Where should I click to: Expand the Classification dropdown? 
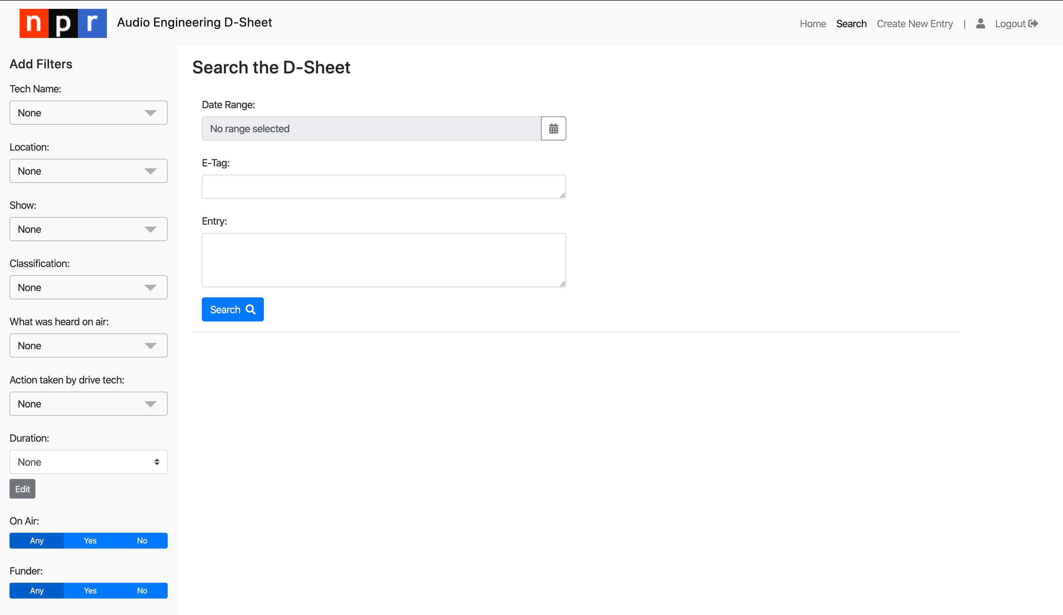(88, 287)
